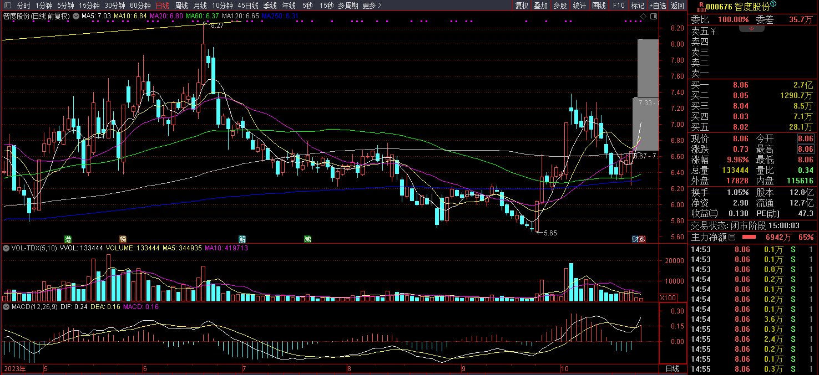The image size is (819, 375).
Task: Click the 返回 back button
Action: [678, 6]
